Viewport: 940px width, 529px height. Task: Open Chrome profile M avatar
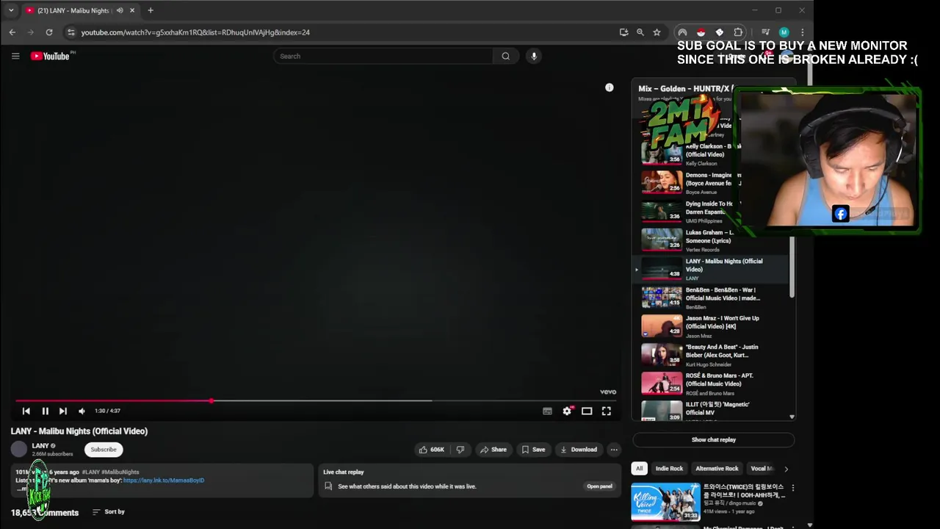coord(784,32)
